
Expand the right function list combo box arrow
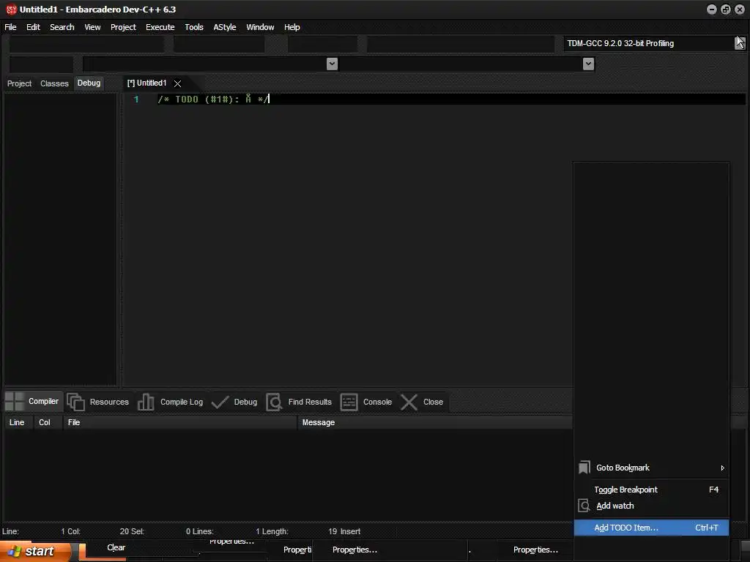coord(588,64)
